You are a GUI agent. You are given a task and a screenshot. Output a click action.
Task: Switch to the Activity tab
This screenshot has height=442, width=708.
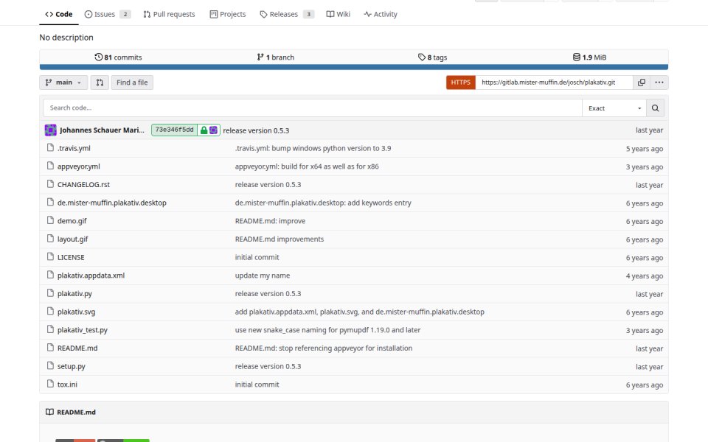click(381, 15)
